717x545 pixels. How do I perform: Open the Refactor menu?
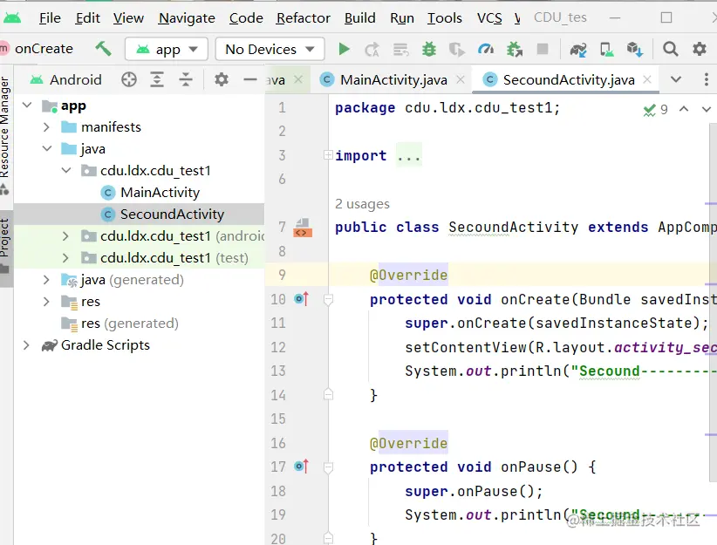(304, 17)
